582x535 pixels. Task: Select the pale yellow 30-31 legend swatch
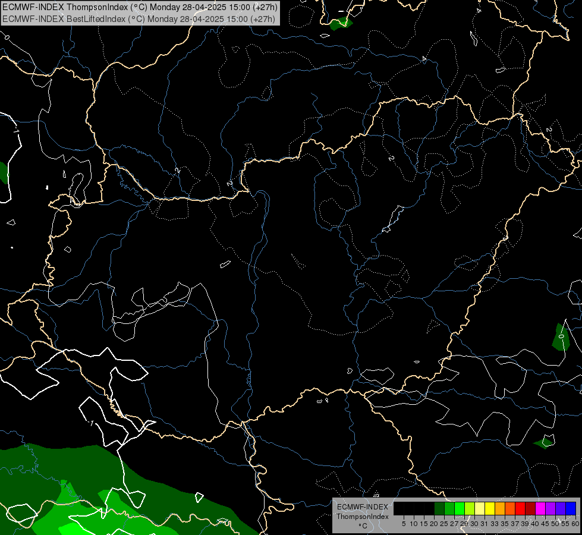pos(480,508)
